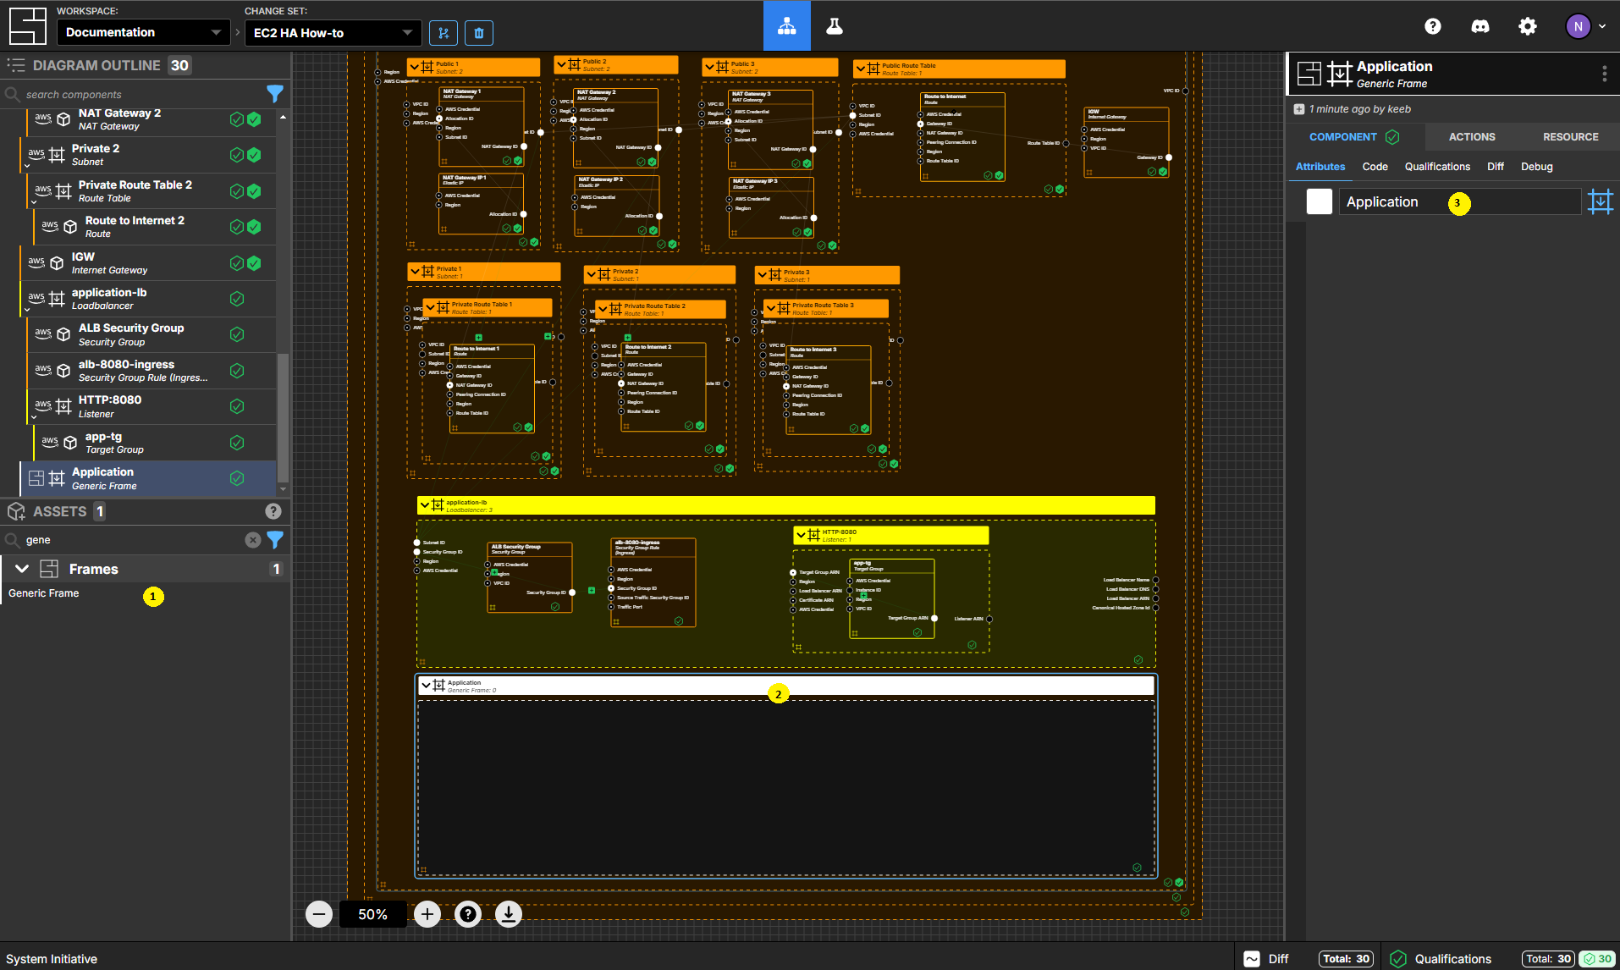
Task: Collapse the Frames asset category
Action: point(22,569)
